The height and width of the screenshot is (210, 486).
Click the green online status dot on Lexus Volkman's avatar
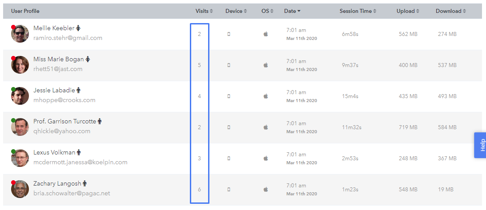point(13,151)
